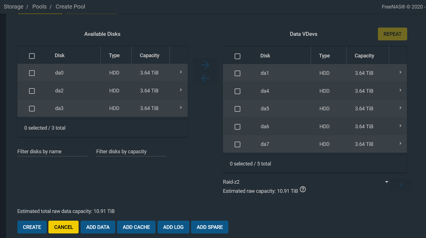Click the right arrow to move disks
Image resolution: width=426 pixels, height=238 pixels.
pos(205,65)
